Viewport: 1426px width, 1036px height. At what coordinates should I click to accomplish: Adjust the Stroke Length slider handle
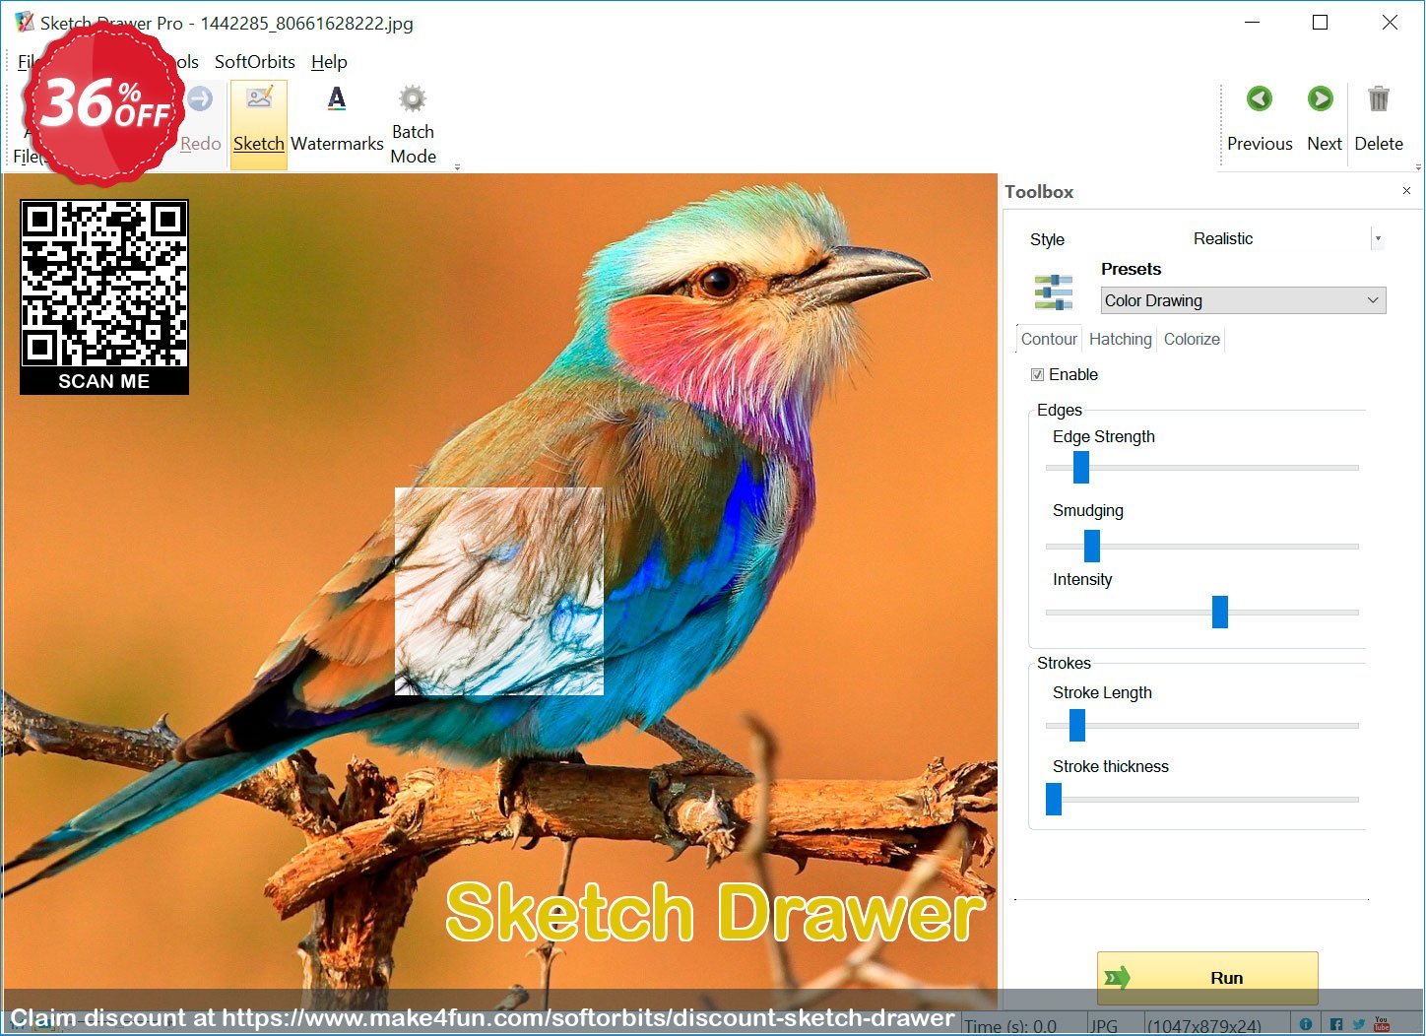tap(1077, 725)
